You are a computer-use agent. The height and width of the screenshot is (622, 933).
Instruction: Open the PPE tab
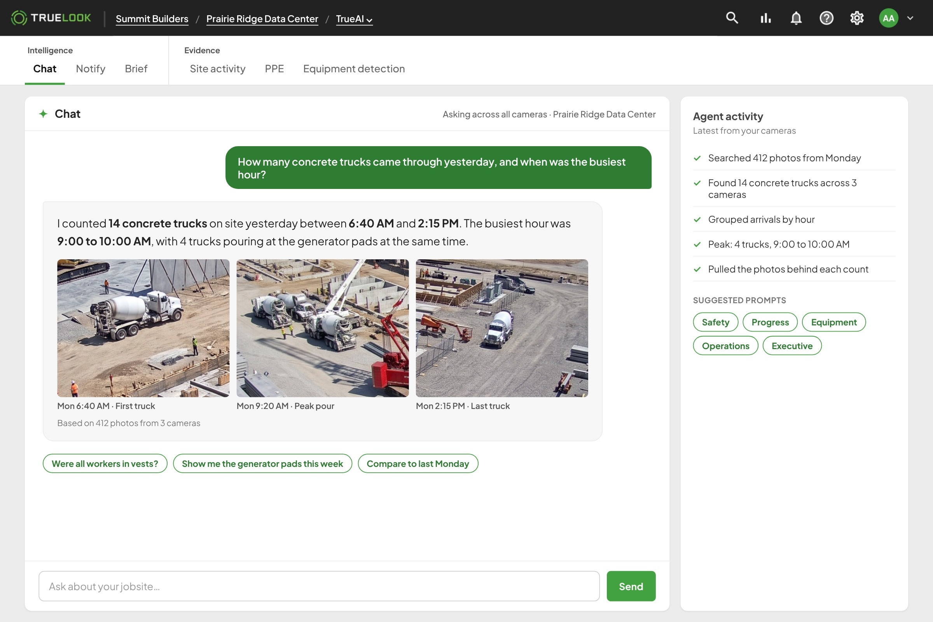click(x=274, y=69)
